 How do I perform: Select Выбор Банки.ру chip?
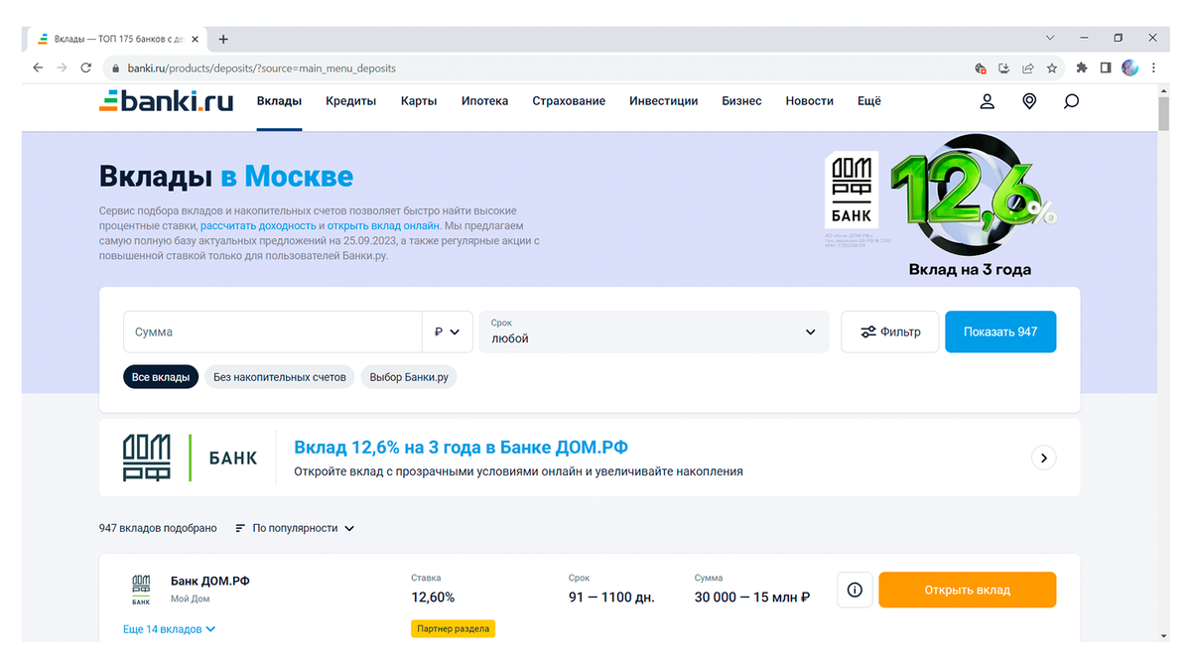409,377
